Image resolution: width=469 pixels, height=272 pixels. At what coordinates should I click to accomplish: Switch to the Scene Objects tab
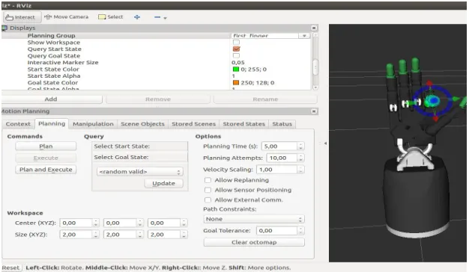(142, 124)
